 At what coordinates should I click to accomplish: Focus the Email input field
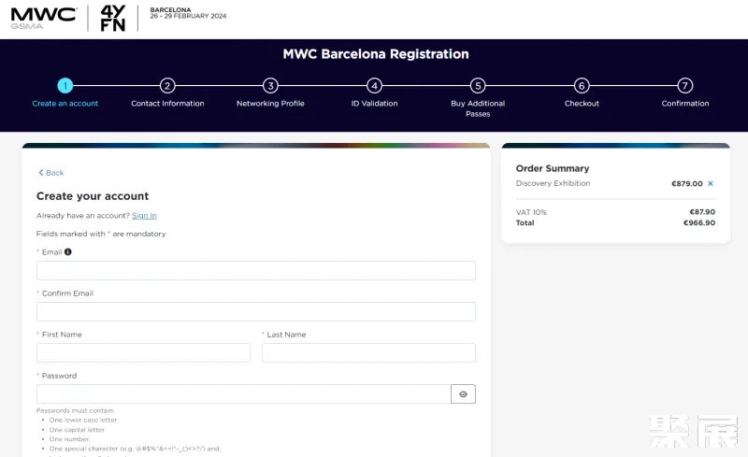pos(255,271)
